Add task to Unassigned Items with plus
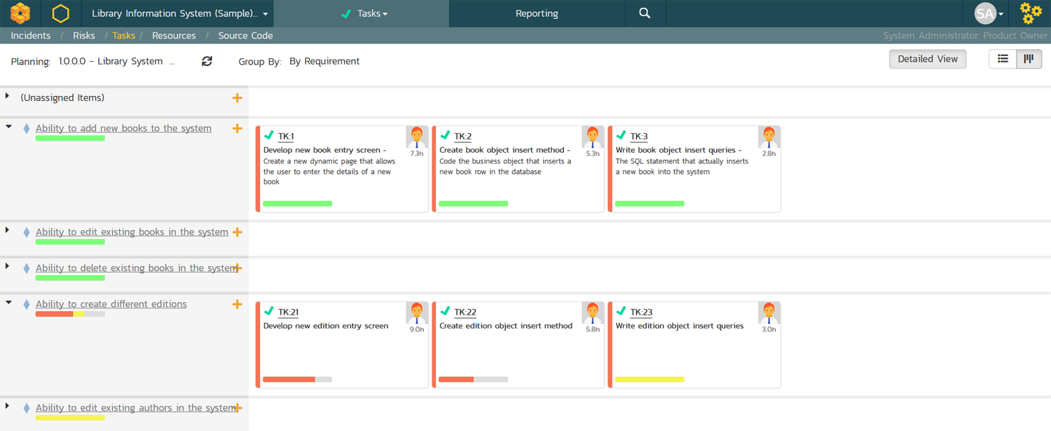1051x431 pixels. tap(238, 98)
